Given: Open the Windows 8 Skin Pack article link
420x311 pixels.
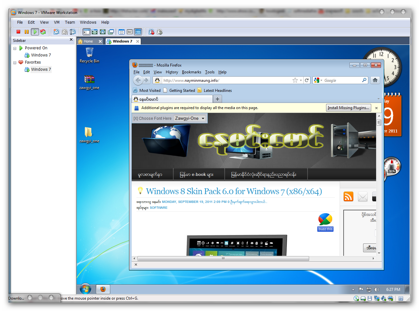Looking at the screenshot, I should (x=234, y=191).
